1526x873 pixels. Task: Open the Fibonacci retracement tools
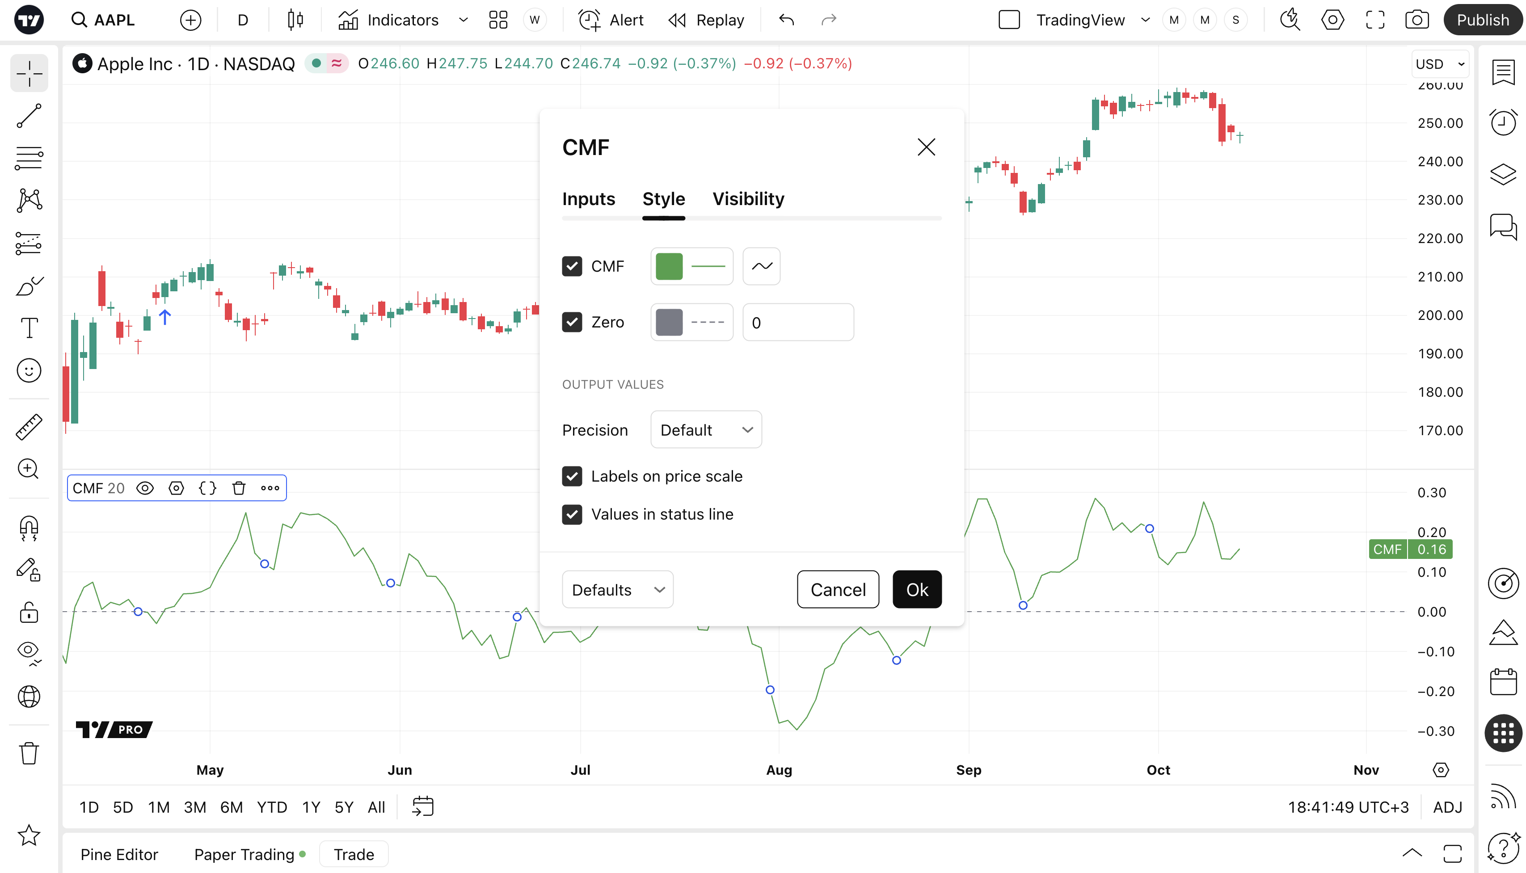(x=29, y=158)
